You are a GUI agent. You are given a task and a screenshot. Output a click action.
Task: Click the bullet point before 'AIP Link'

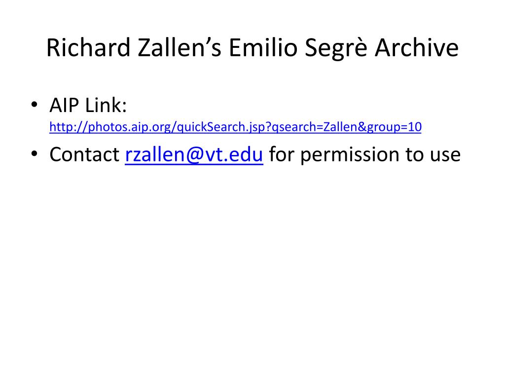pos(35,105)
